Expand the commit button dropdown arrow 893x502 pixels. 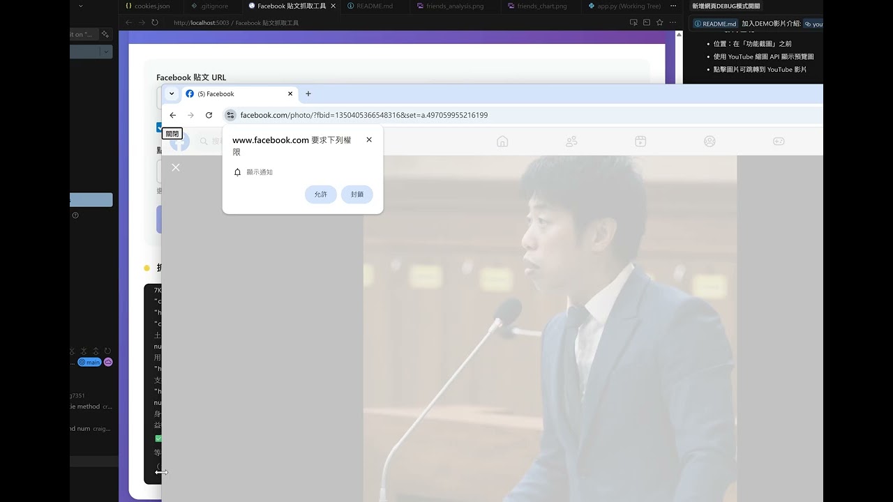[x=106, y=52]
